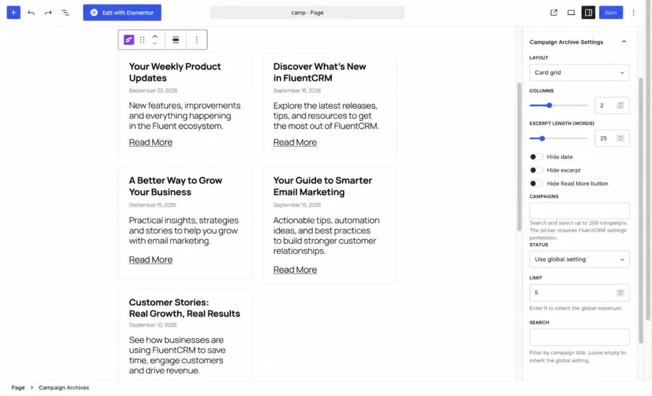Move the block down

tap(155, 43)
